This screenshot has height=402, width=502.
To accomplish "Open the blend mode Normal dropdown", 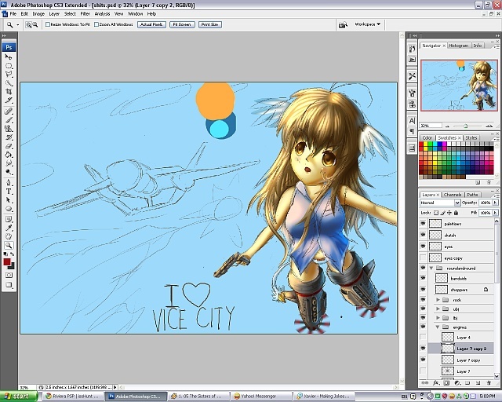I will [x=440, y=203].
